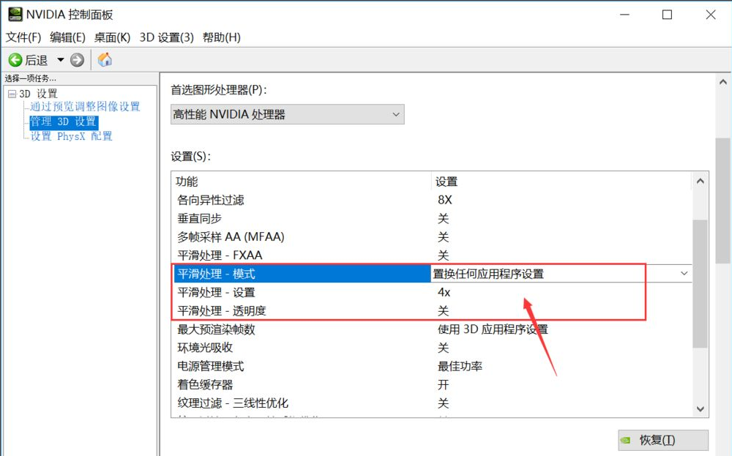732x456 pixels.
Task: Click the 恢复(I) button
Action: (x=663, y=440)
